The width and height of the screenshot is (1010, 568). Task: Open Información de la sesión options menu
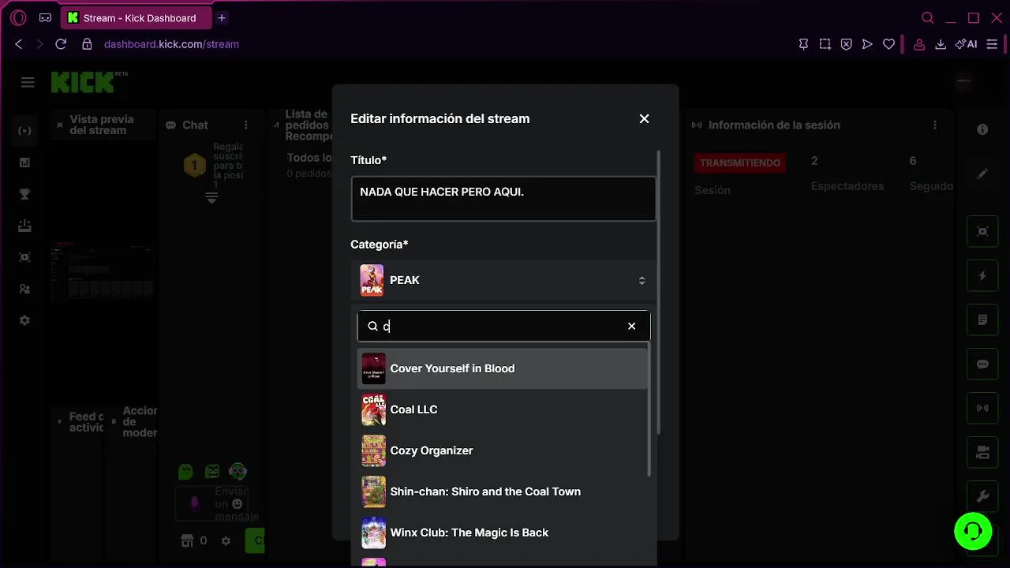click(935, 125)
